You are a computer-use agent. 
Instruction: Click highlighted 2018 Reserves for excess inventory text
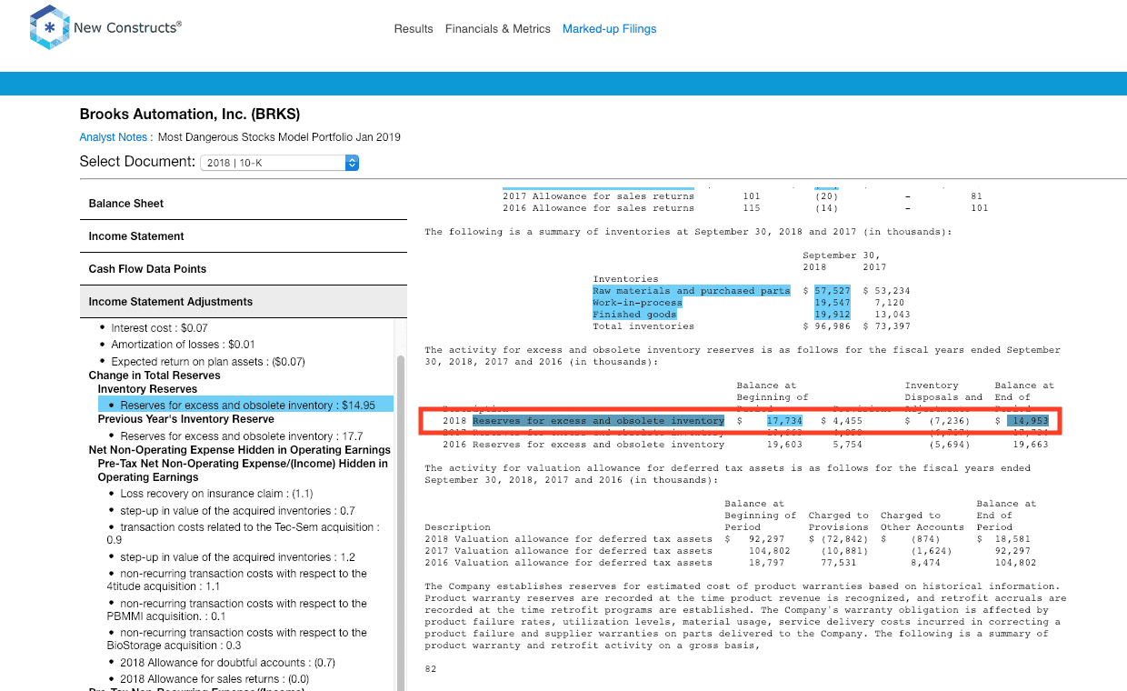coord(598,421)
